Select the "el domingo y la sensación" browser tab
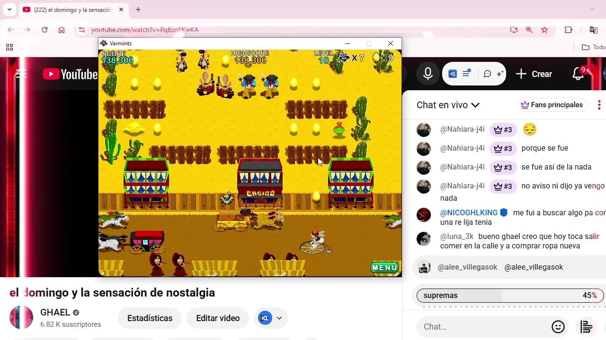The width and height of the screenshot is (606, 340). coord(73,9)
